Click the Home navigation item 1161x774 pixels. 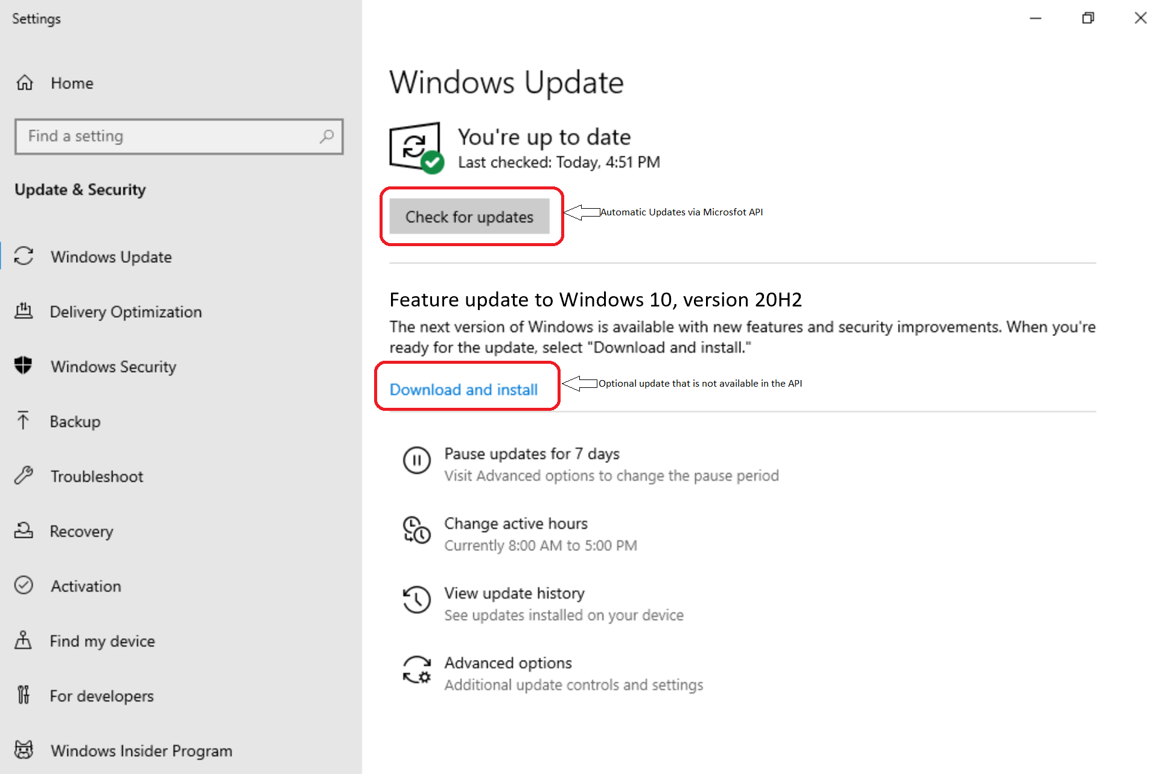72,83
